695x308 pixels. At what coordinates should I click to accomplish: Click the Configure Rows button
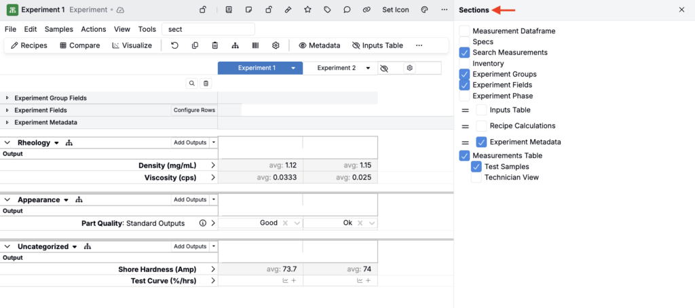(194, 110)
